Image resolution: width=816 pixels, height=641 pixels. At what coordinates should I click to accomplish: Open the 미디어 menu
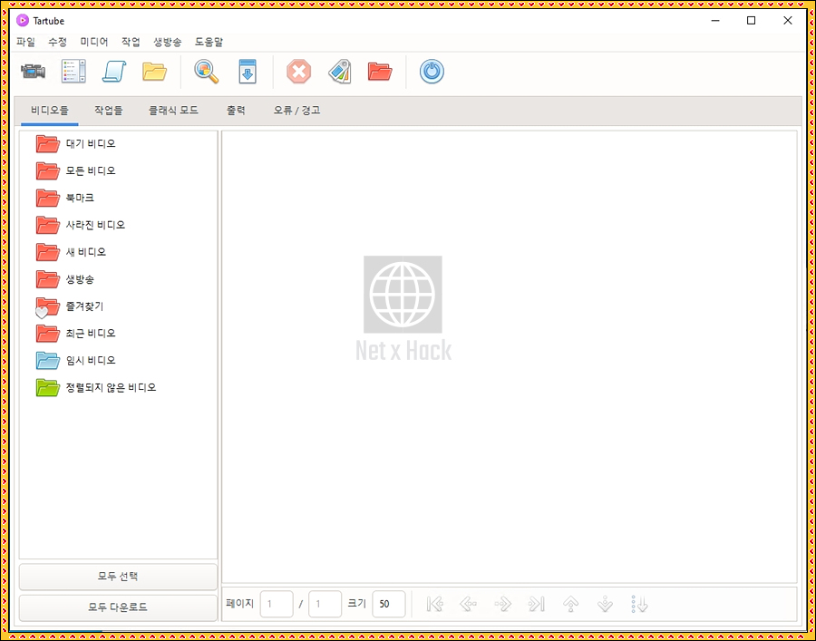coord(94,42)
